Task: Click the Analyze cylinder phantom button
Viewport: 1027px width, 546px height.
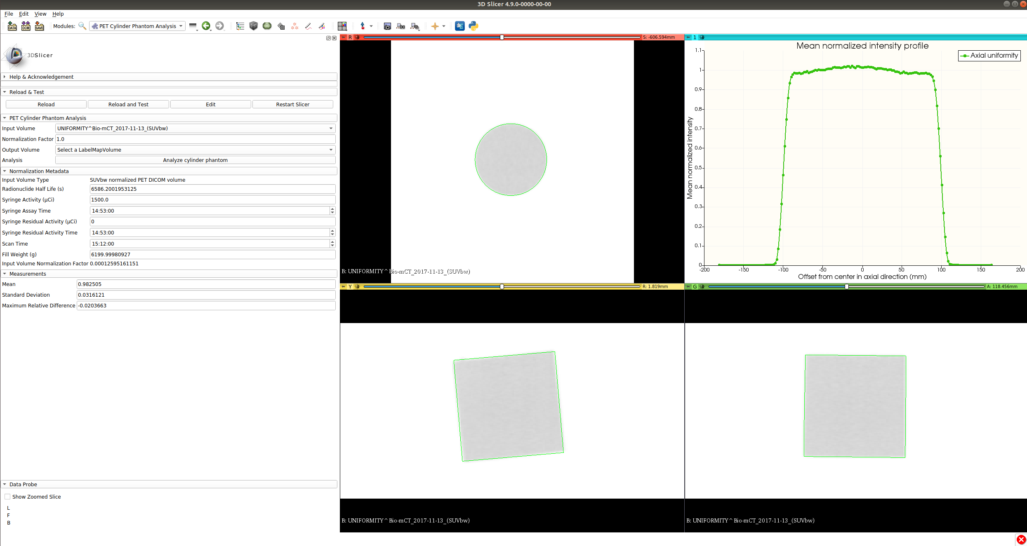Action: (x=195, y=160)
